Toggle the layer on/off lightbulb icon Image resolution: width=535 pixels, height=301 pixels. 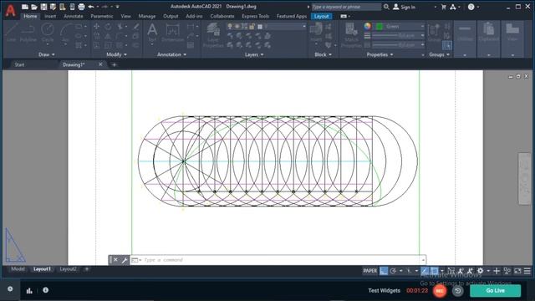230,26
